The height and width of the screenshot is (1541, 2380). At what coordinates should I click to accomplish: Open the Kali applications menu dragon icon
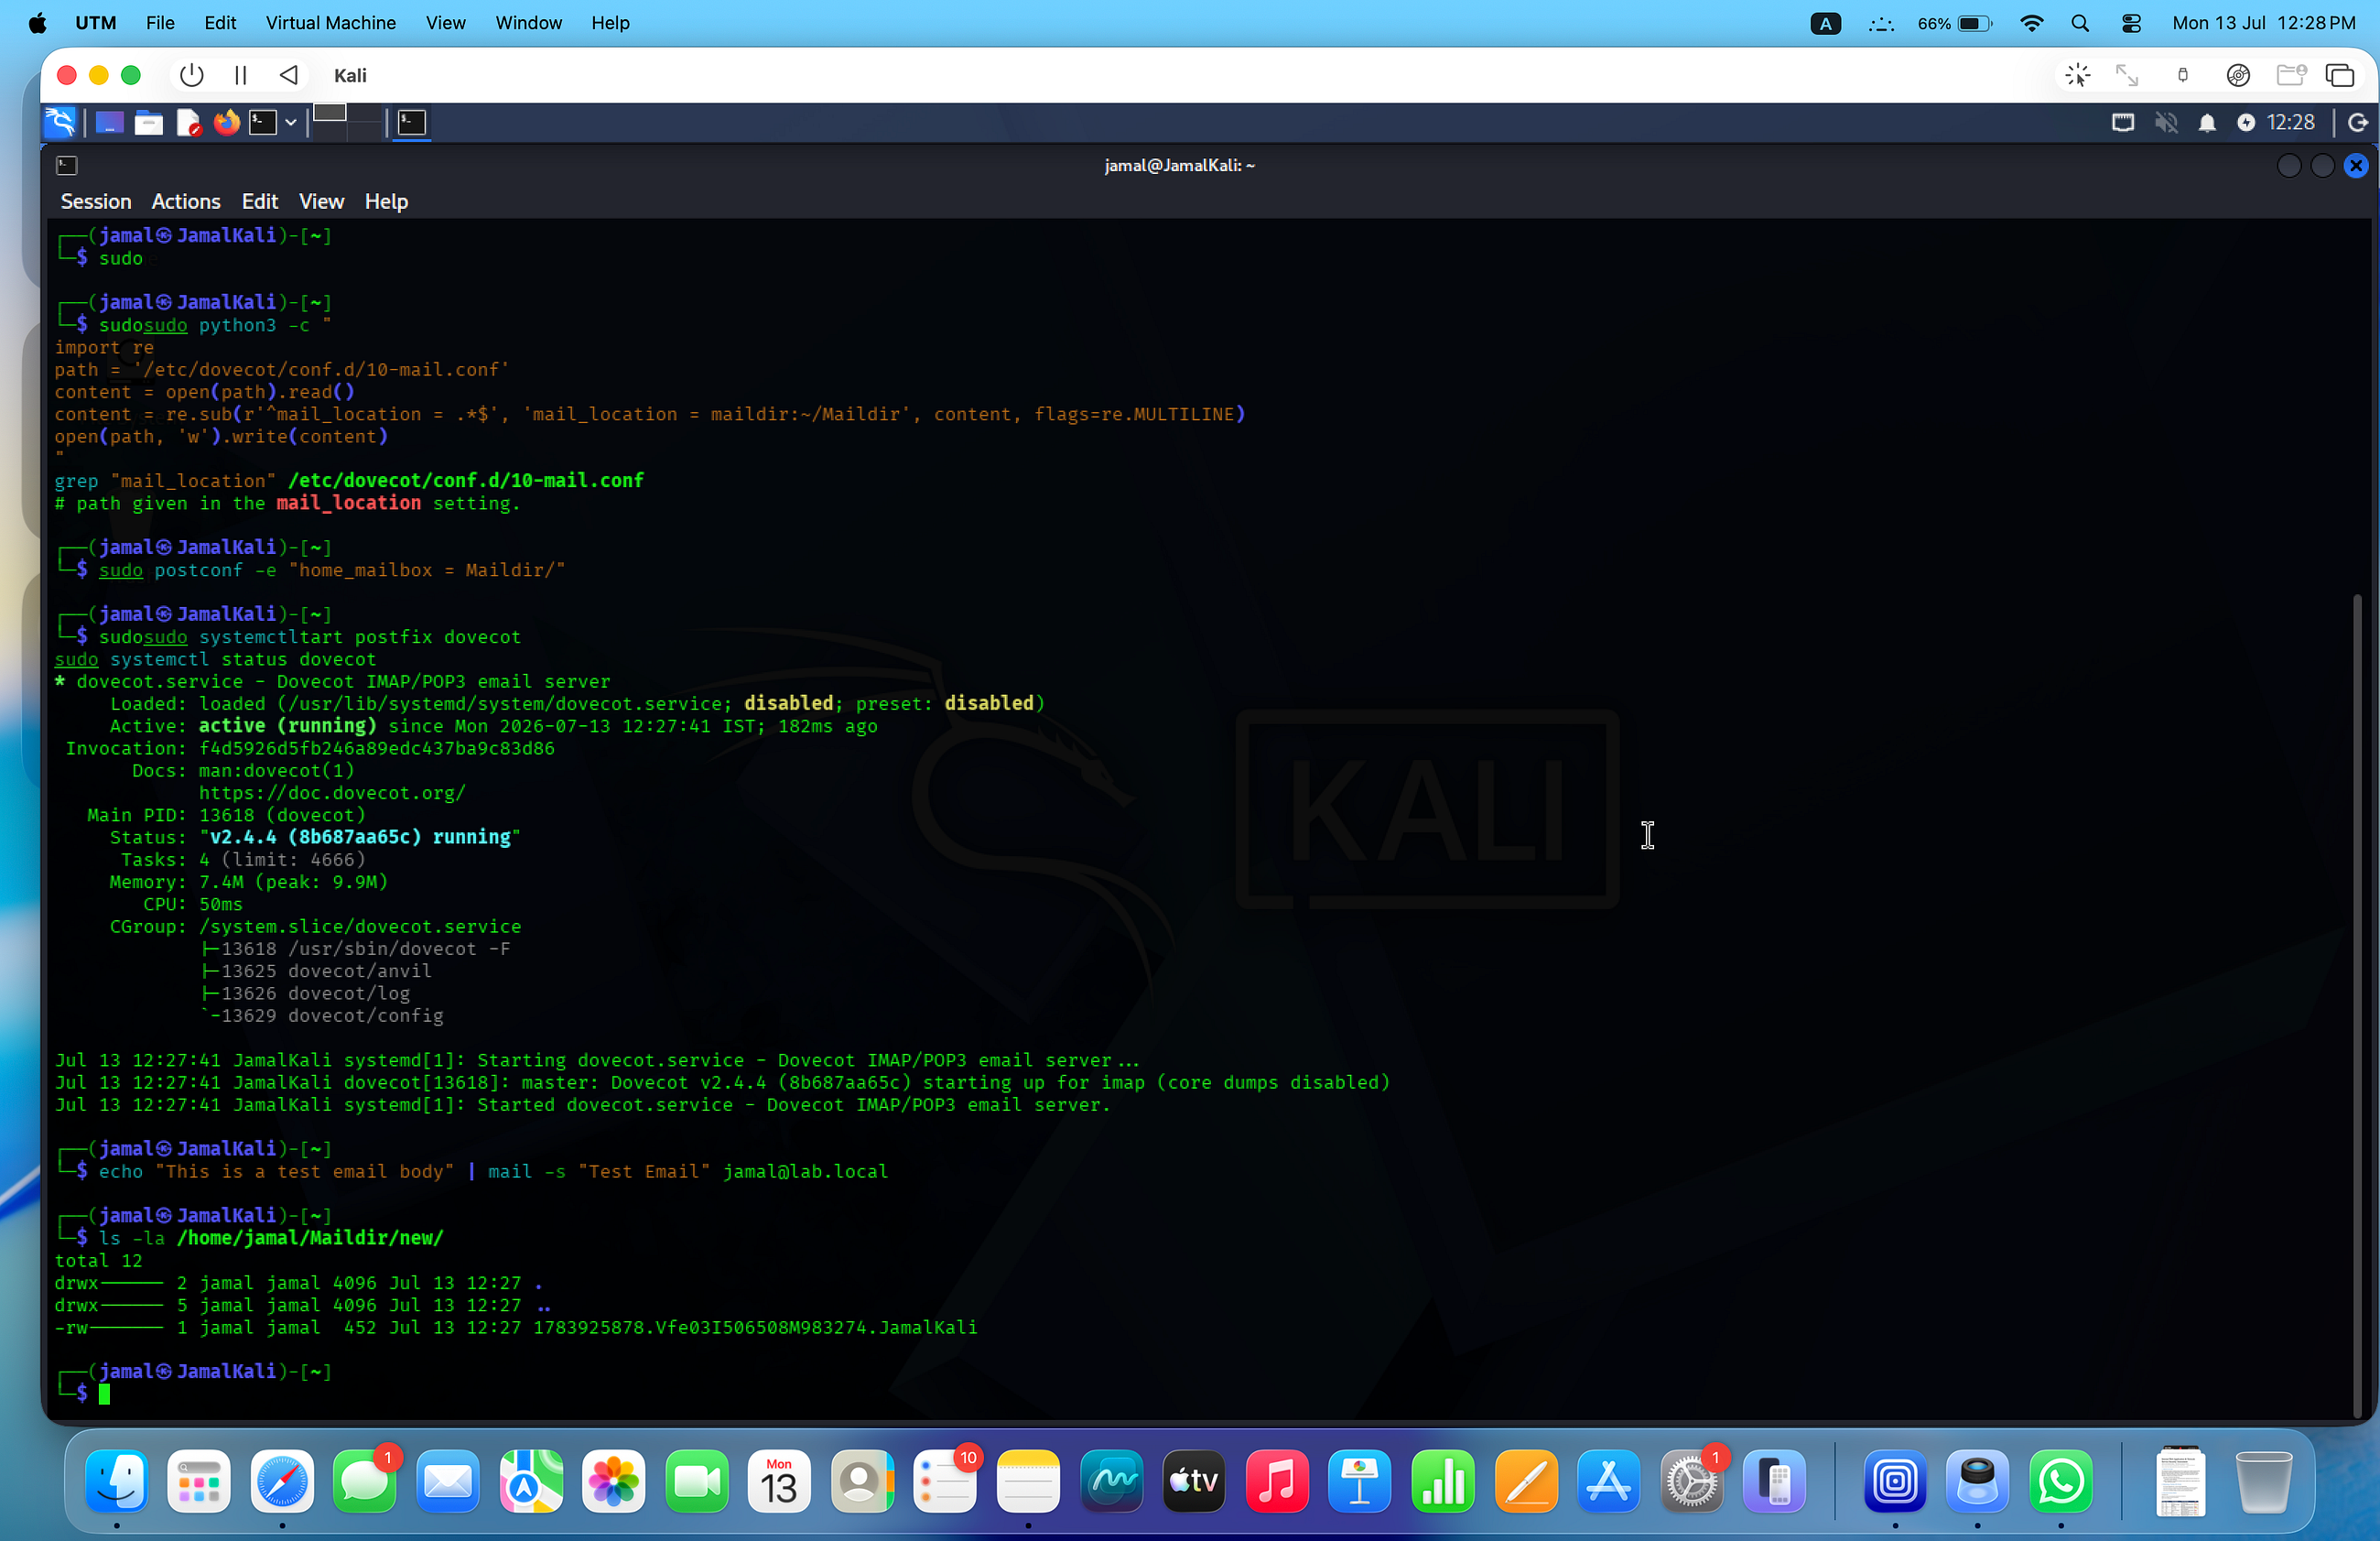pyautogui.click(x=60, y=122)
